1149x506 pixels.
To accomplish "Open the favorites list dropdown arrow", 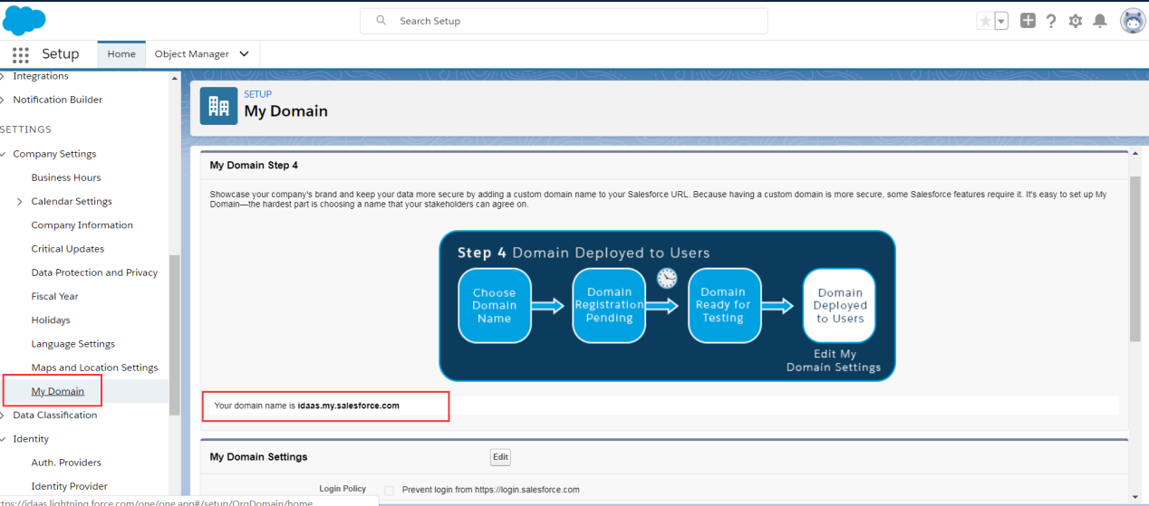I will [x=1001, y=21].
